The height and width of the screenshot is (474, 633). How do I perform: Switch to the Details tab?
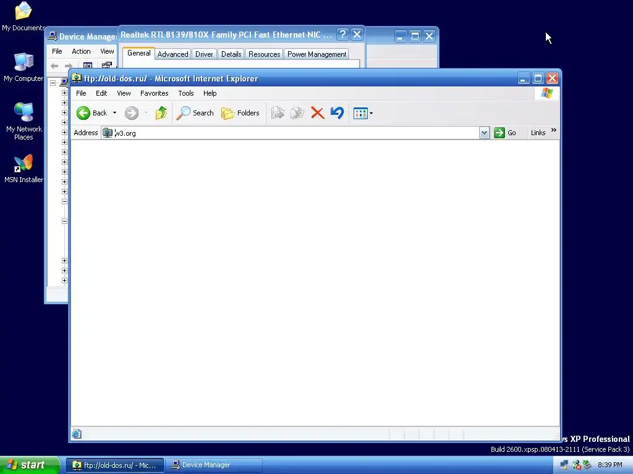(231, 54)
